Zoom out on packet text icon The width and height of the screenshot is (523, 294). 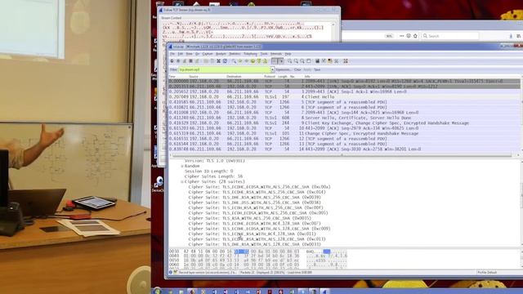pos(296,61)
